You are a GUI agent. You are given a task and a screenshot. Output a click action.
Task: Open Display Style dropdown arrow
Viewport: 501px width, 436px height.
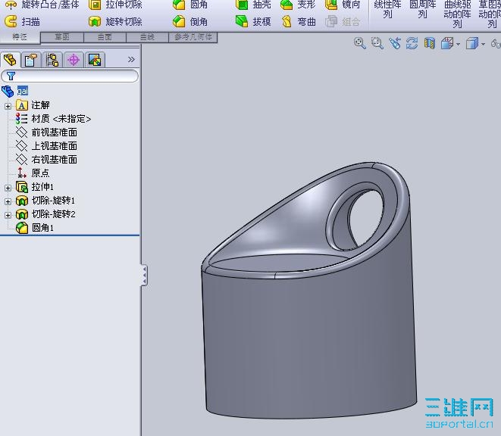(x=483, y=44)
